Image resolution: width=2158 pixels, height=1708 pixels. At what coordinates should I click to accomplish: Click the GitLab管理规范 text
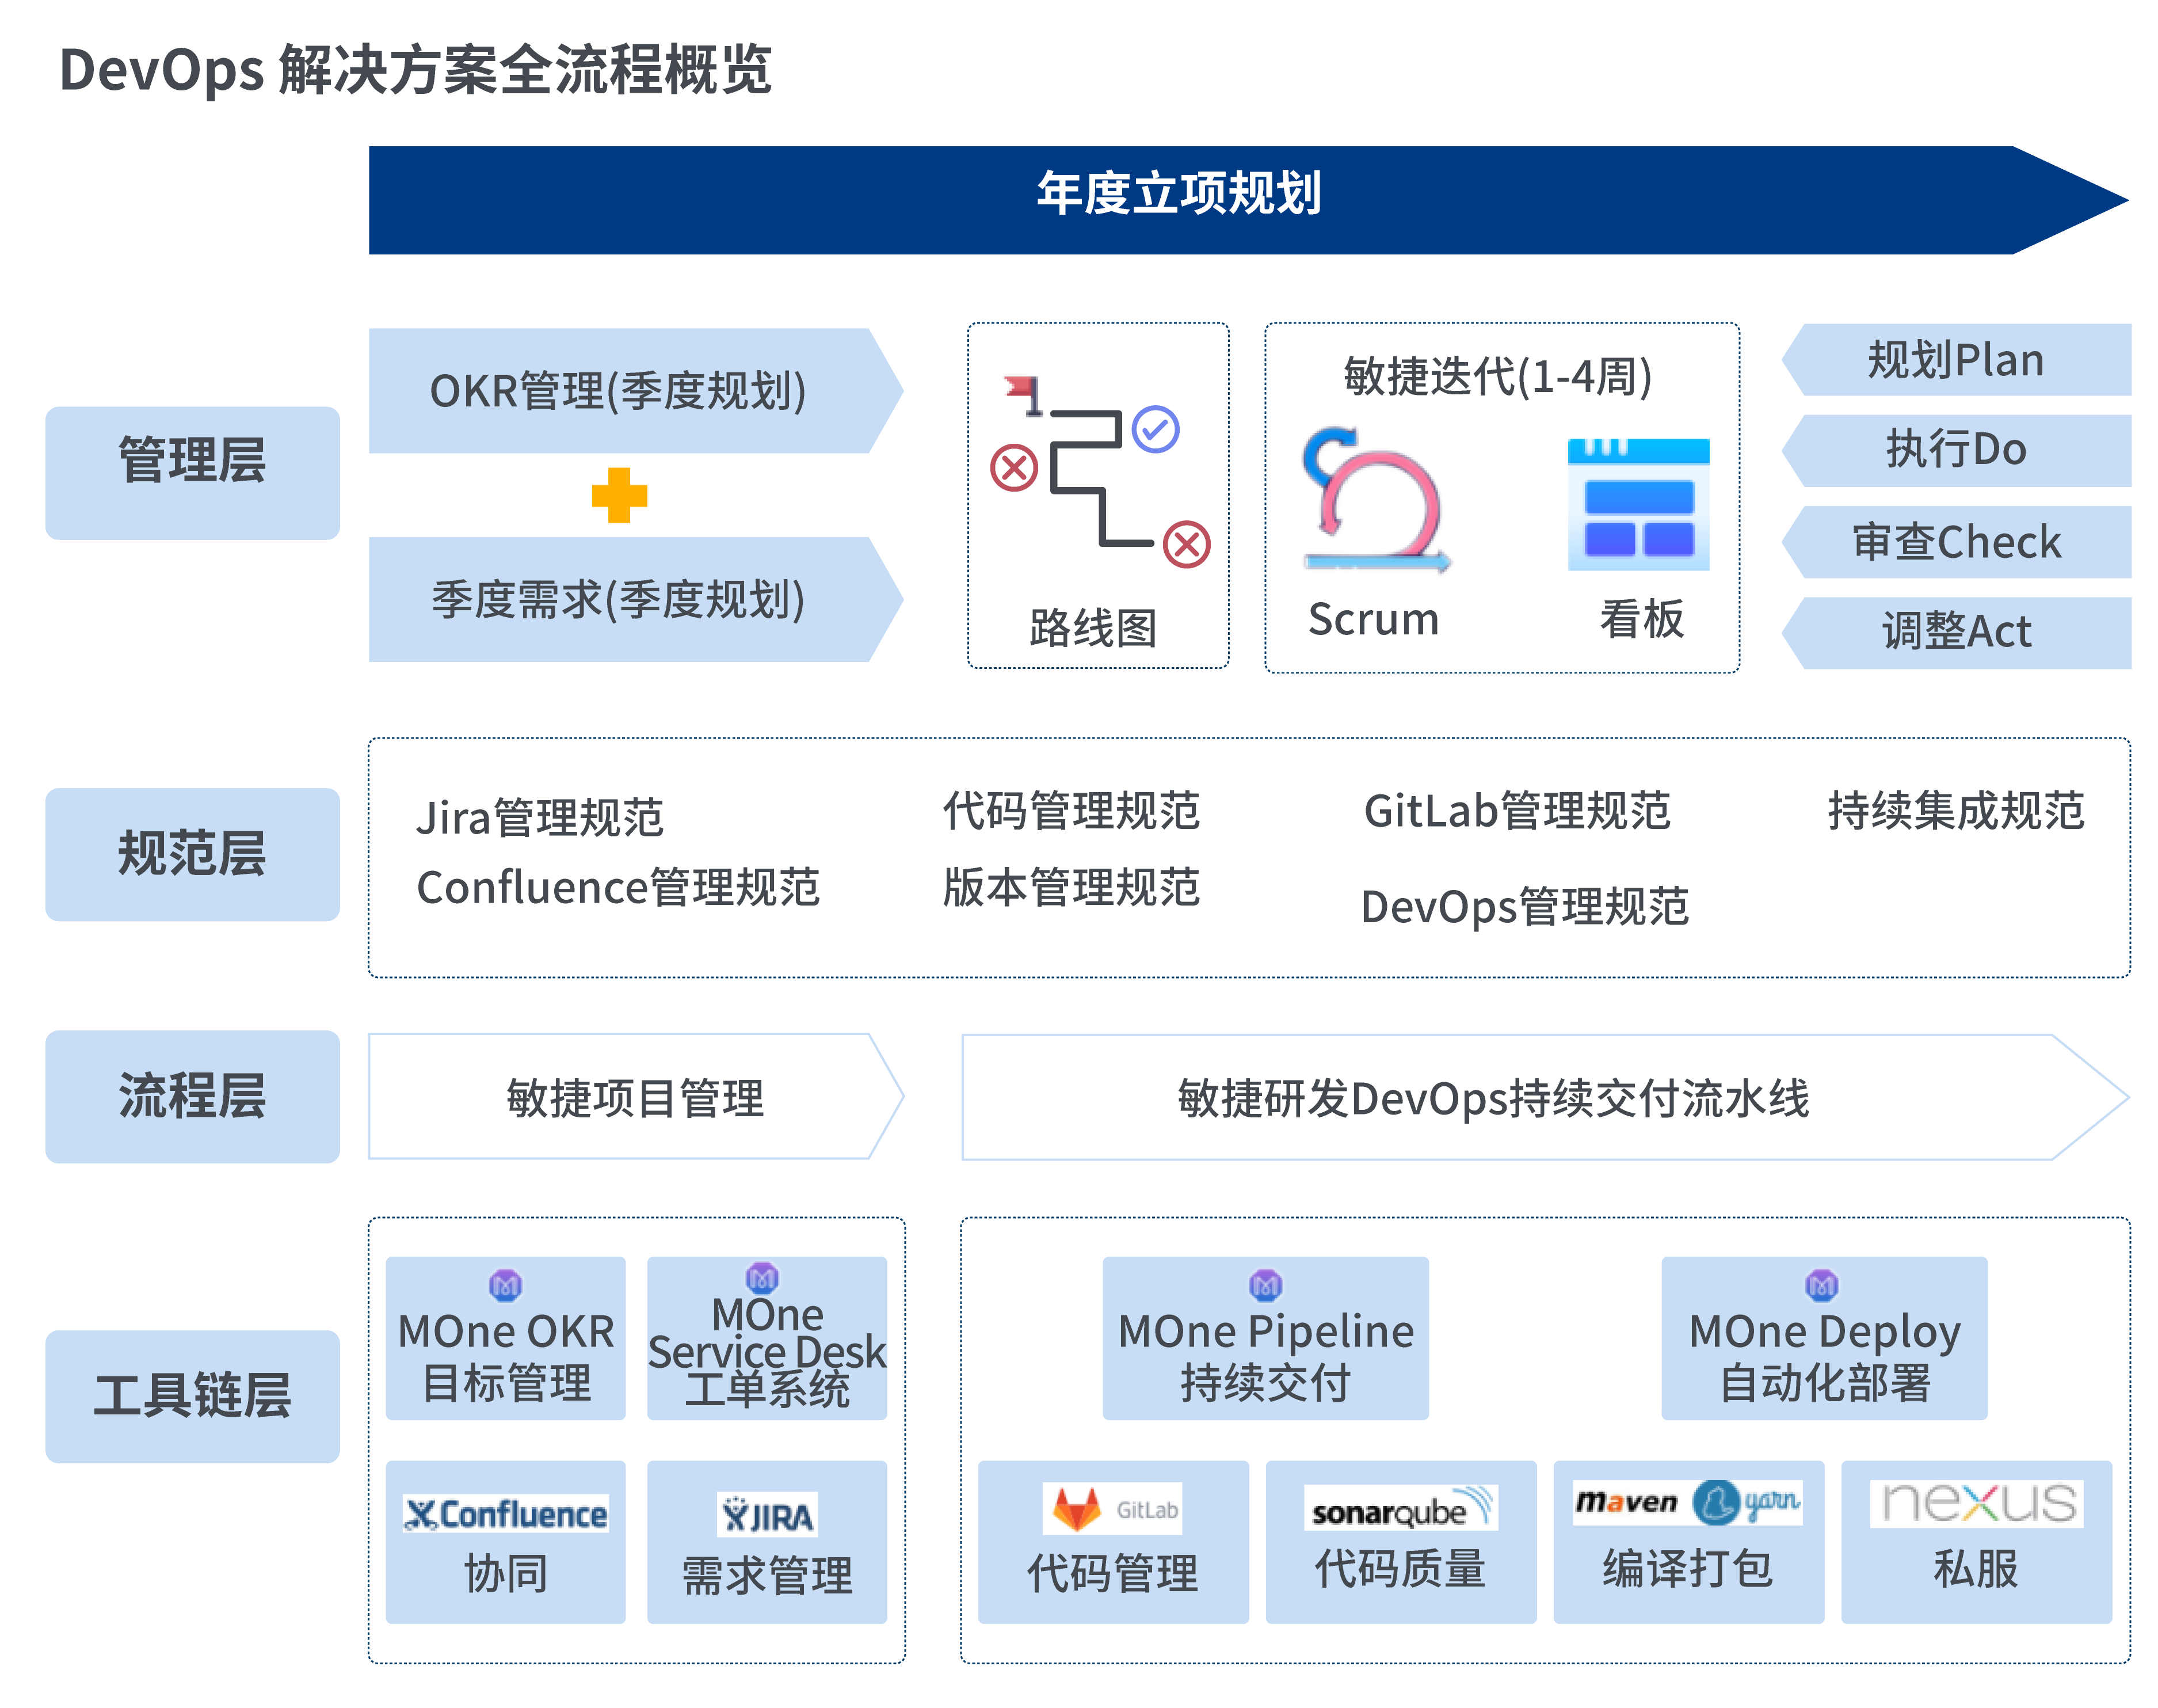click(x=1516, y=810)
